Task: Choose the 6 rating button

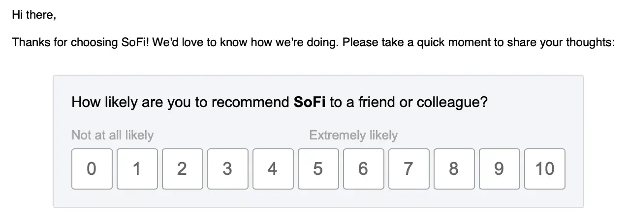Action: (363, 169)
